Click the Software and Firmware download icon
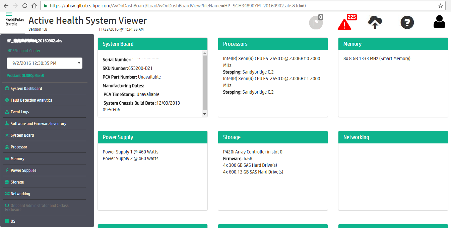451x228 pixels. pyautogui.click(x=7, y=124)
